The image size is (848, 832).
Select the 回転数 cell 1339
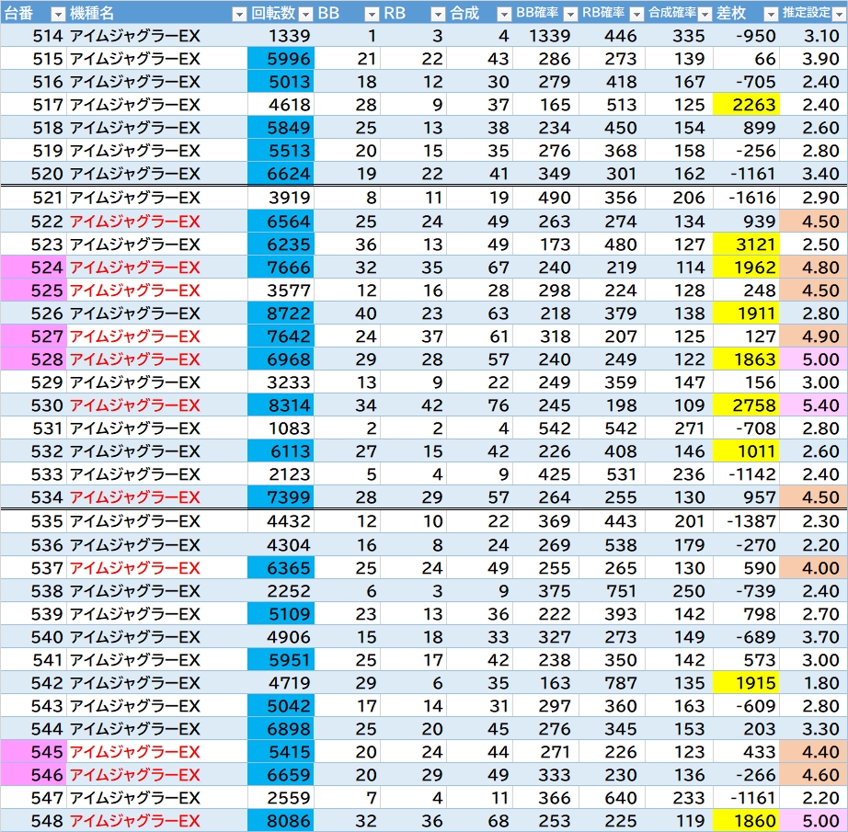point(281,36)
